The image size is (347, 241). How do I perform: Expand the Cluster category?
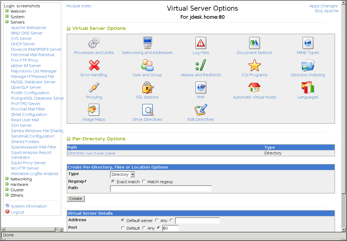(x=7, y=190)
